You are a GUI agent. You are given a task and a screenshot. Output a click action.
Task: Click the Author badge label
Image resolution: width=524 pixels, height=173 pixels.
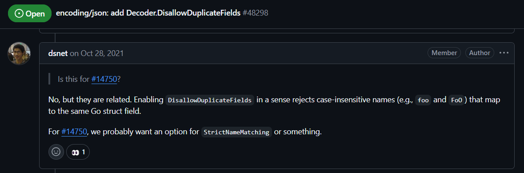(x=480, y=53)
